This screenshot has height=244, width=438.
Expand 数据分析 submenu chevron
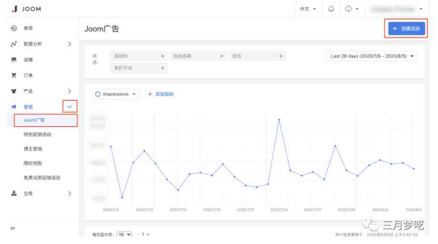click(x=70, y=44)
